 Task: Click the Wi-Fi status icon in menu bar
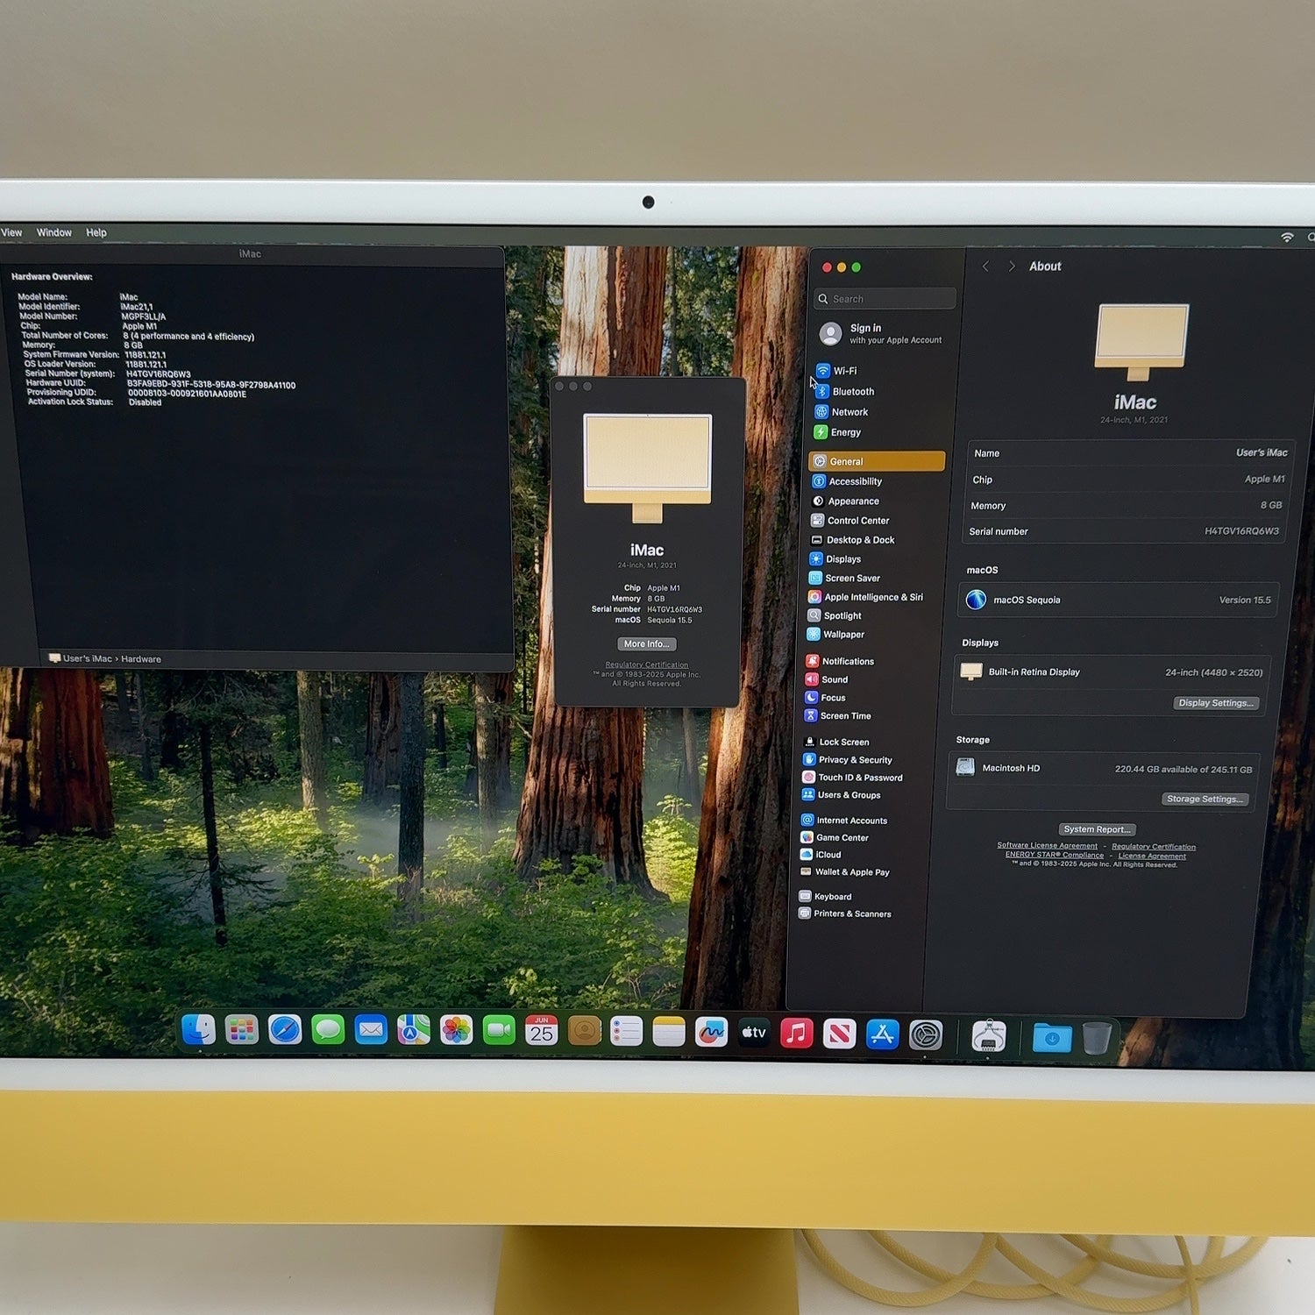[1287, 238]
